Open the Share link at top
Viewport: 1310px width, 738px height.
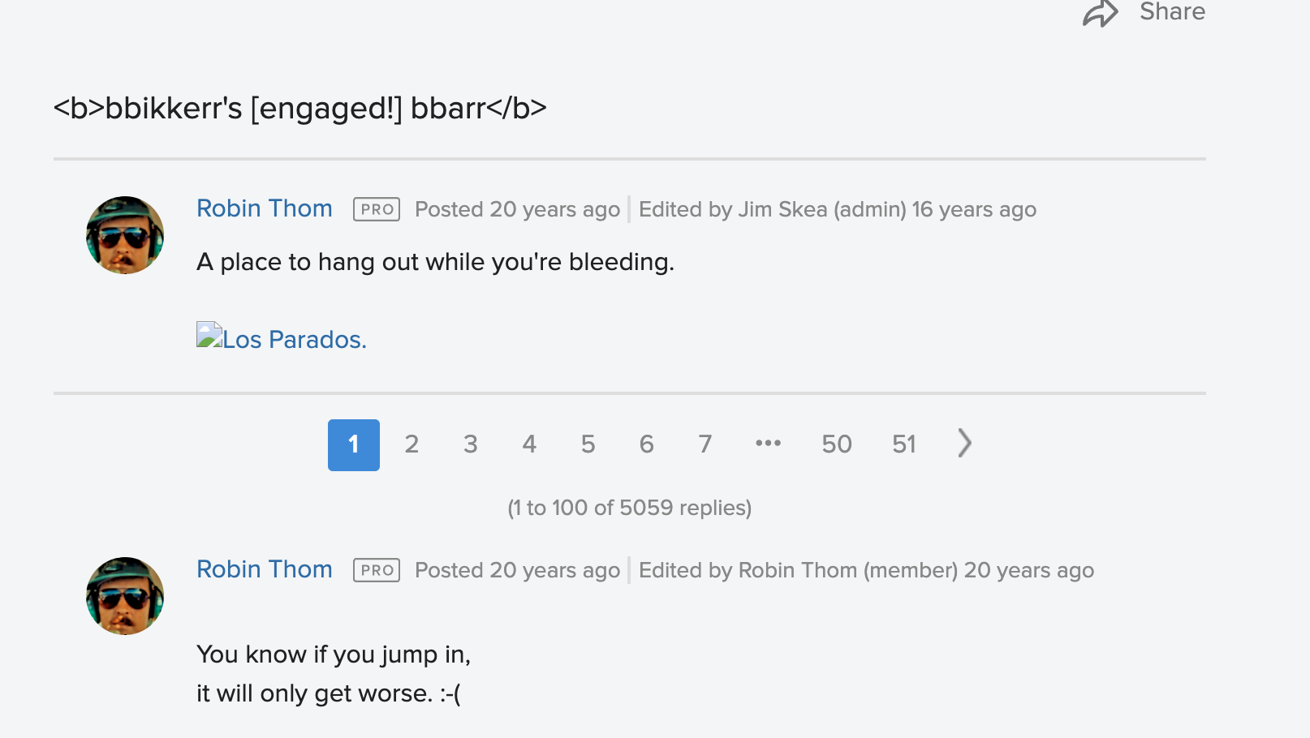coord(1172,11)
